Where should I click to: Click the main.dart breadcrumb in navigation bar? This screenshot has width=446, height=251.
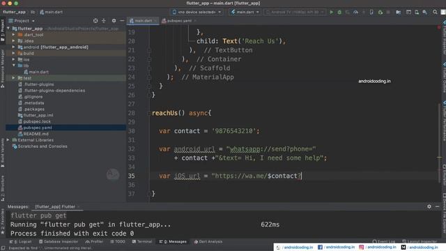pos(51,12)
